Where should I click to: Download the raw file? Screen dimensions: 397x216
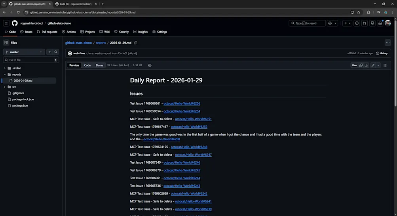point(366,65)
